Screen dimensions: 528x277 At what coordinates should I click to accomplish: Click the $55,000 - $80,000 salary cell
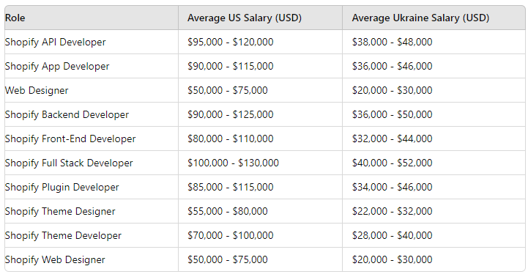[260, 211]
